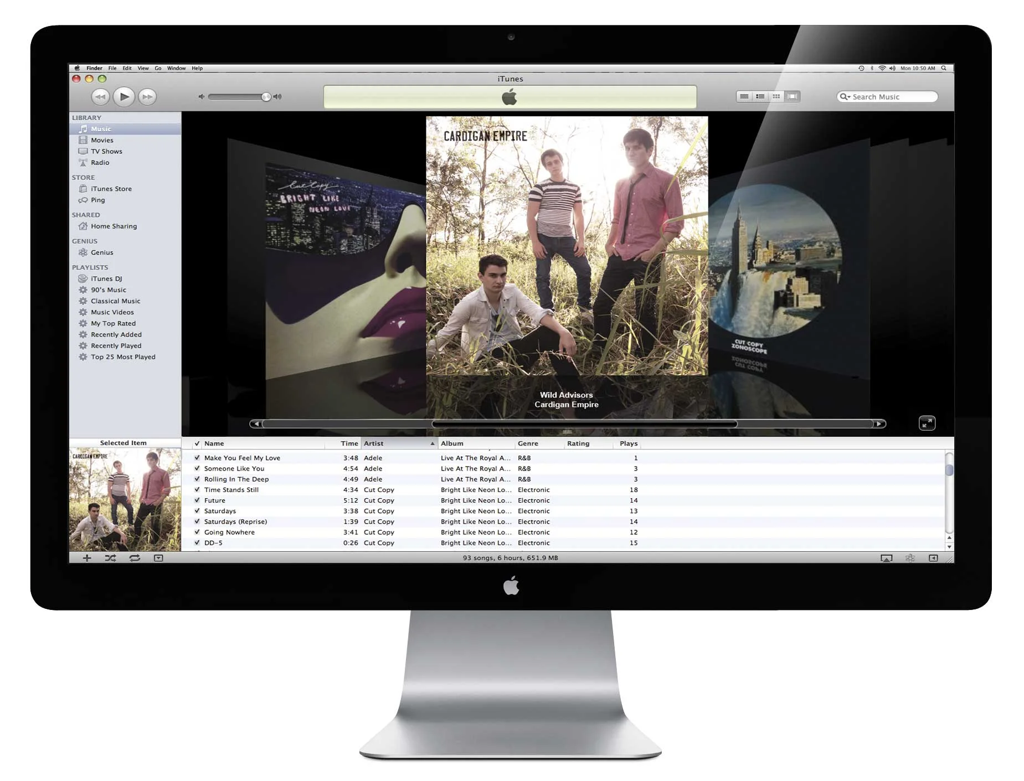Adjust the volume slider knob
Viewport: 1024px width, 781px height.
(266, 97)
